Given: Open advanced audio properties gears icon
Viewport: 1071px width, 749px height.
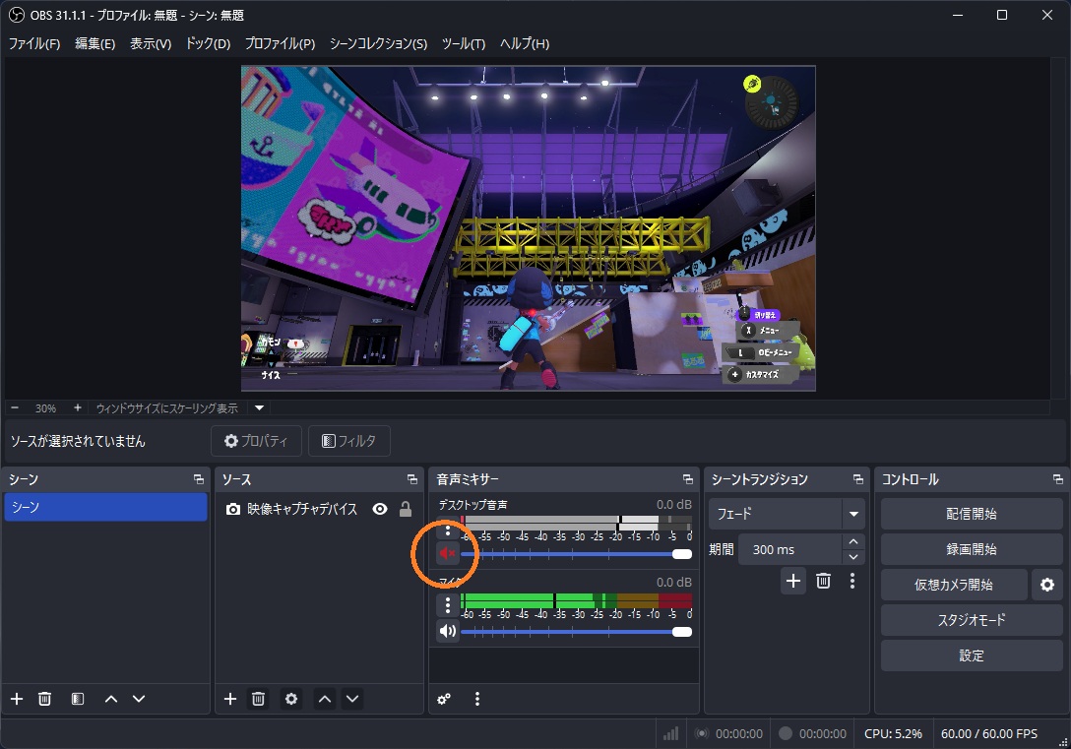Looking at the screenshot, I should coord(444,699).
